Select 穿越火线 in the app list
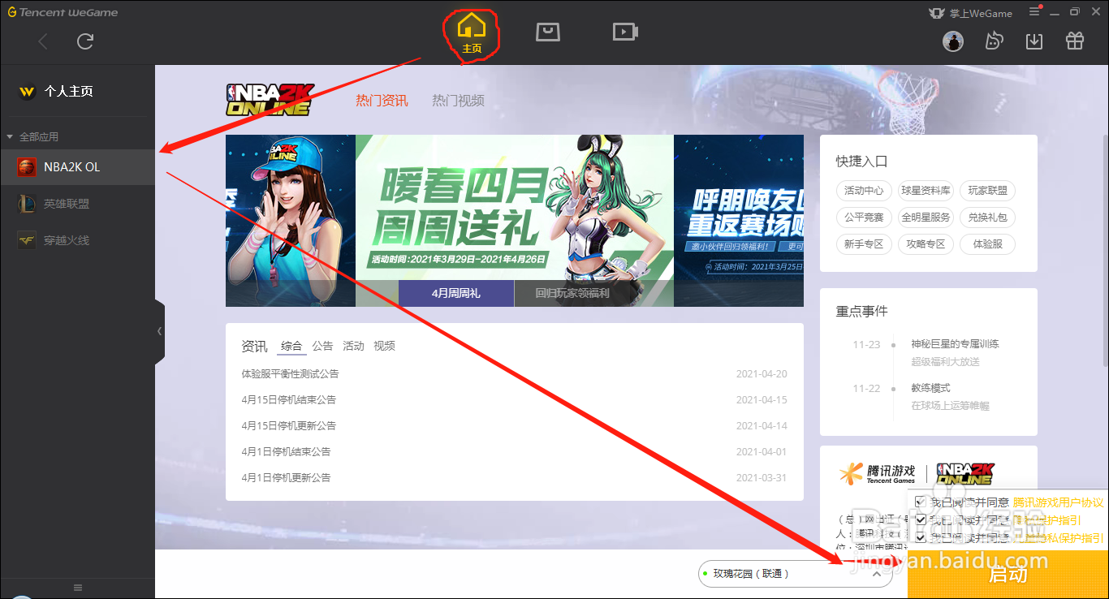 pos(77,240)
